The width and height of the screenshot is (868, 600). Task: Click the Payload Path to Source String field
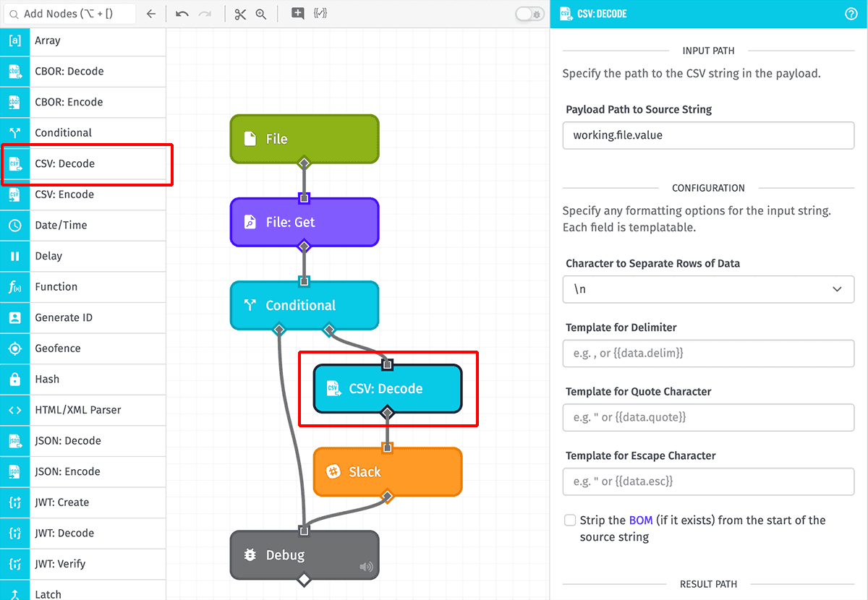708,135
